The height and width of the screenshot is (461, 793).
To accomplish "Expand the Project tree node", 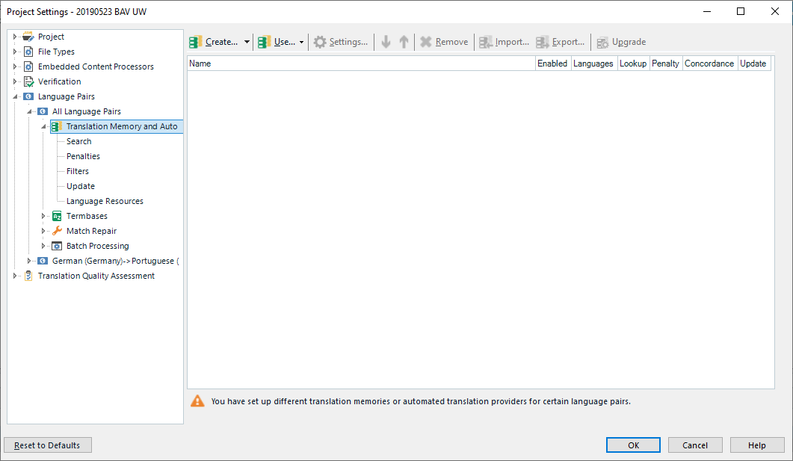I will 15,37.
